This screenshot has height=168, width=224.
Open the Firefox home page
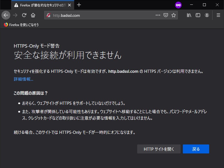[x=32, y=15]
